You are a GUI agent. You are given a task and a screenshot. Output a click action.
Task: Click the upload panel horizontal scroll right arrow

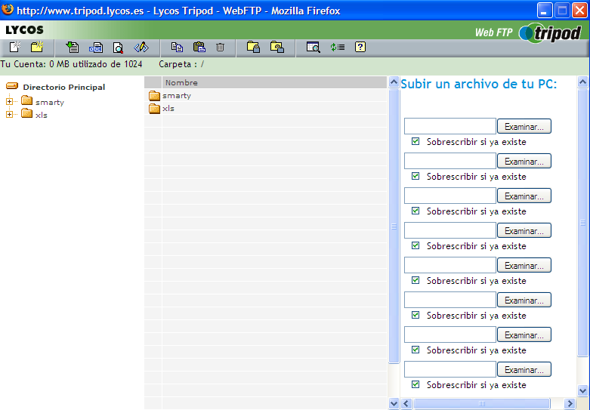(570, 404)
